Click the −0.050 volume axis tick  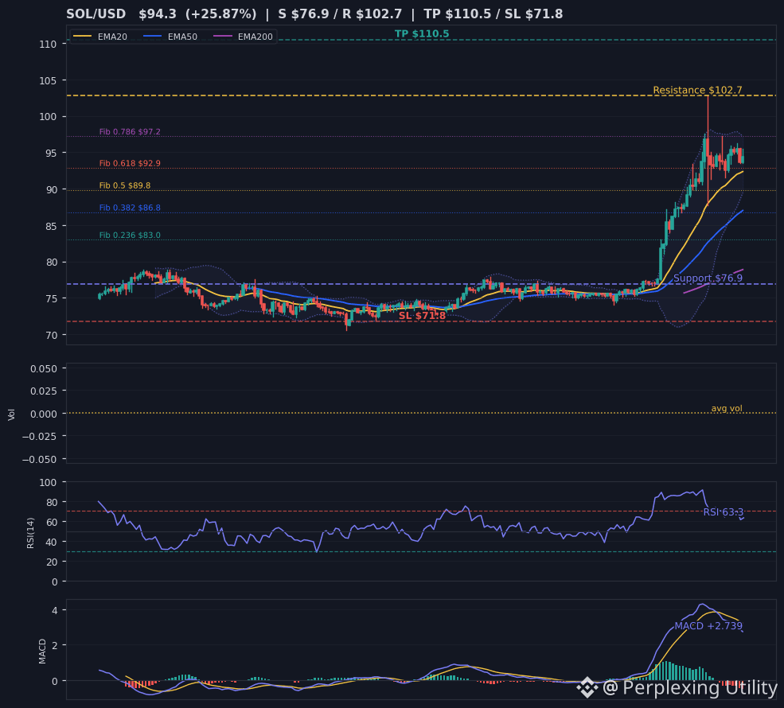(40, 460)
